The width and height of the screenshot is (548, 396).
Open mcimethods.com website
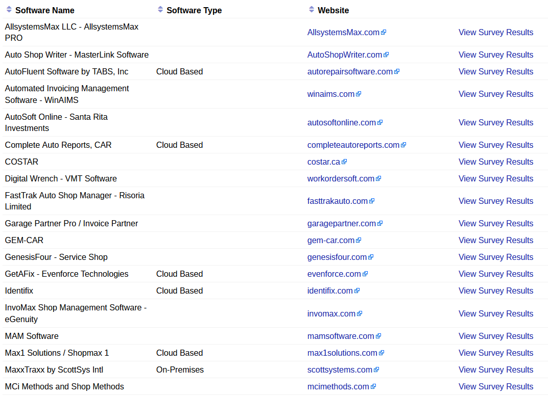coord(338,387)
